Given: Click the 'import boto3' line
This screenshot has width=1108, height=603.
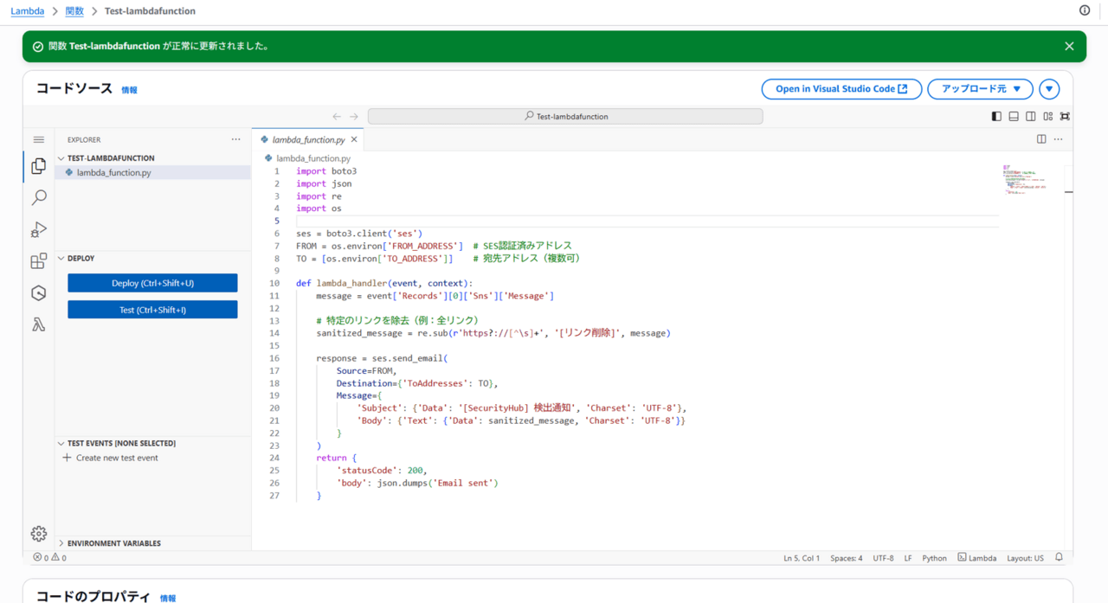Looking at the screenshot, I should pos(326,171).
